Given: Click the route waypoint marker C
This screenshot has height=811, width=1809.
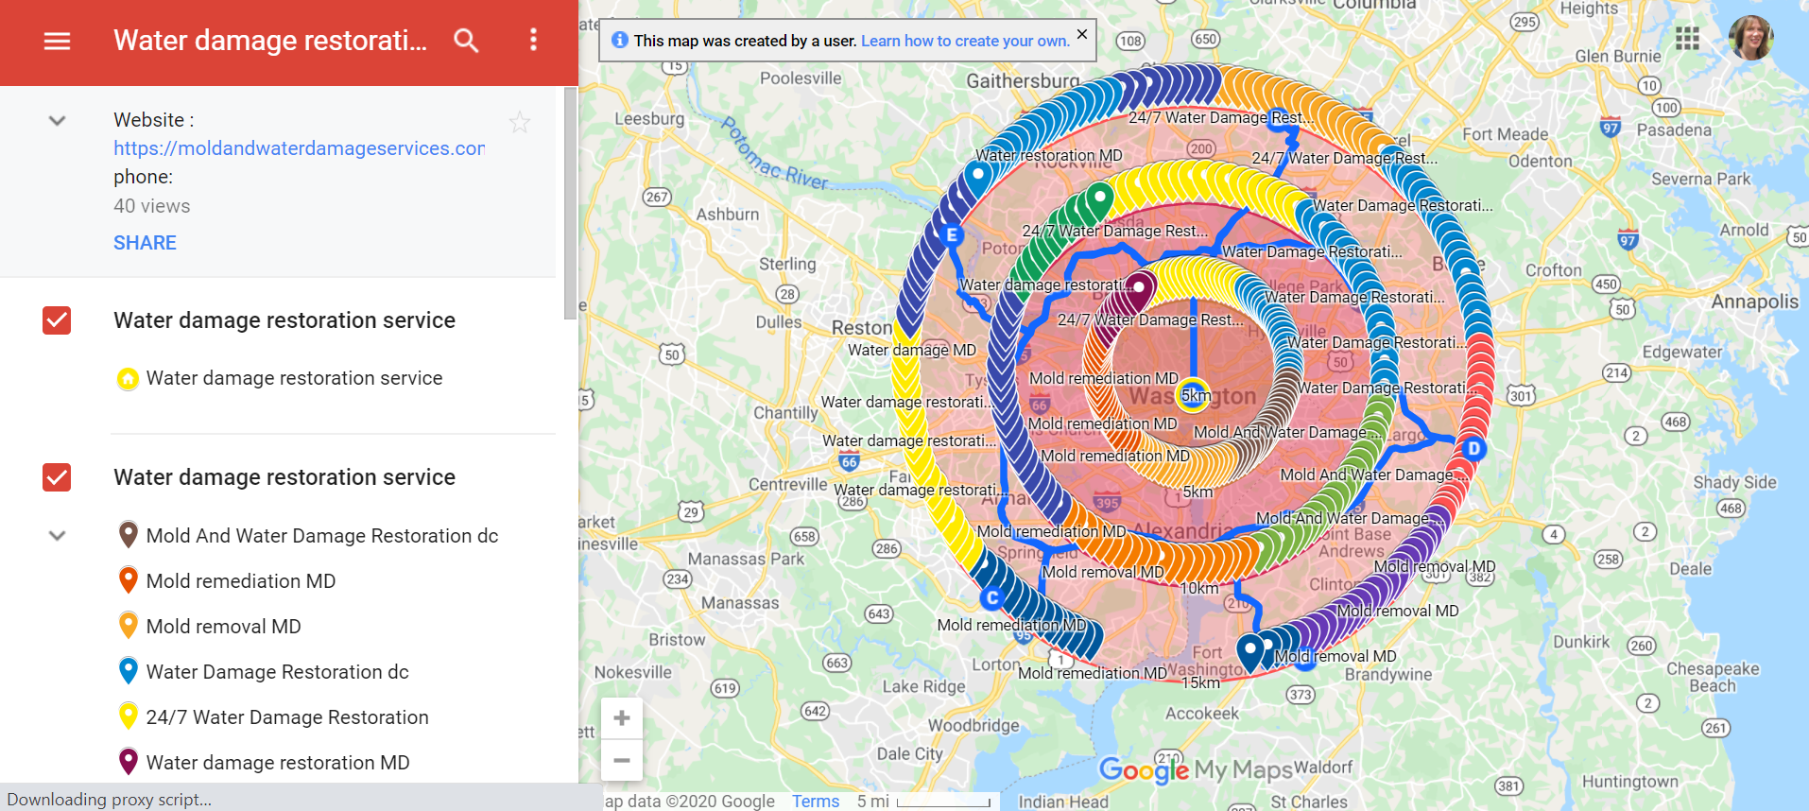Looking at the screenshot, I should pos(991,598).
